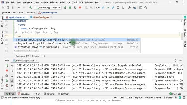Collapse the logging block fold marker
This screenshot has height=105, width=187.
(14, 21)
